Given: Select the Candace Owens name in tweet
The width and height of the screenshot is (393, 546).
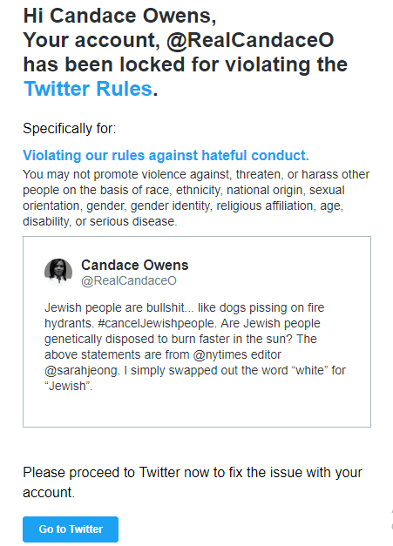Looking at the screenshot, I should pyautogui.click(x=134, y=265).
